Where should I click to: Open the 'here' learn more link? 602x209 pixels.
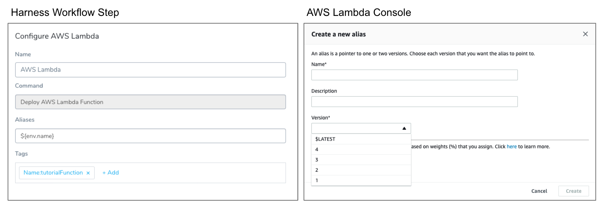pos(512,146)
